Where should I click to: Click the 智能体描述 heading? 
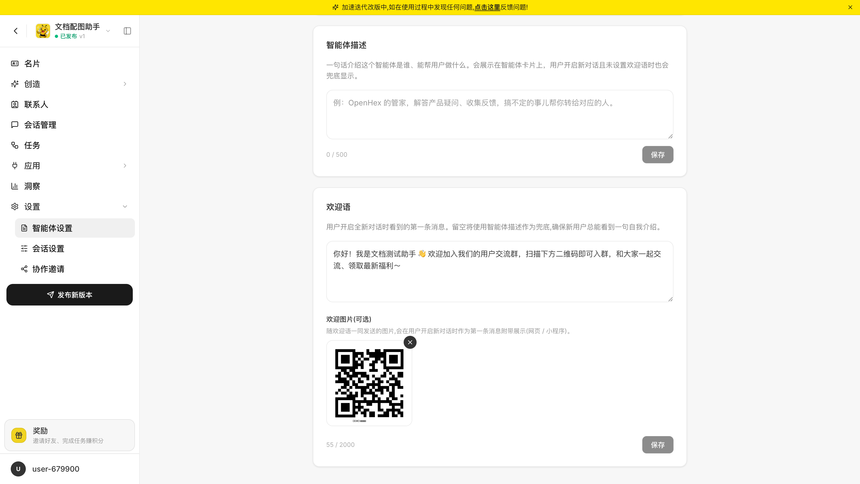(x=346, y=45)
